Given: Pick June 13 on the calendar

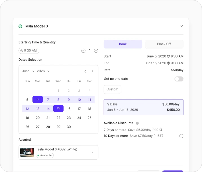Looking at the screenshot, I should pos(38,109).
